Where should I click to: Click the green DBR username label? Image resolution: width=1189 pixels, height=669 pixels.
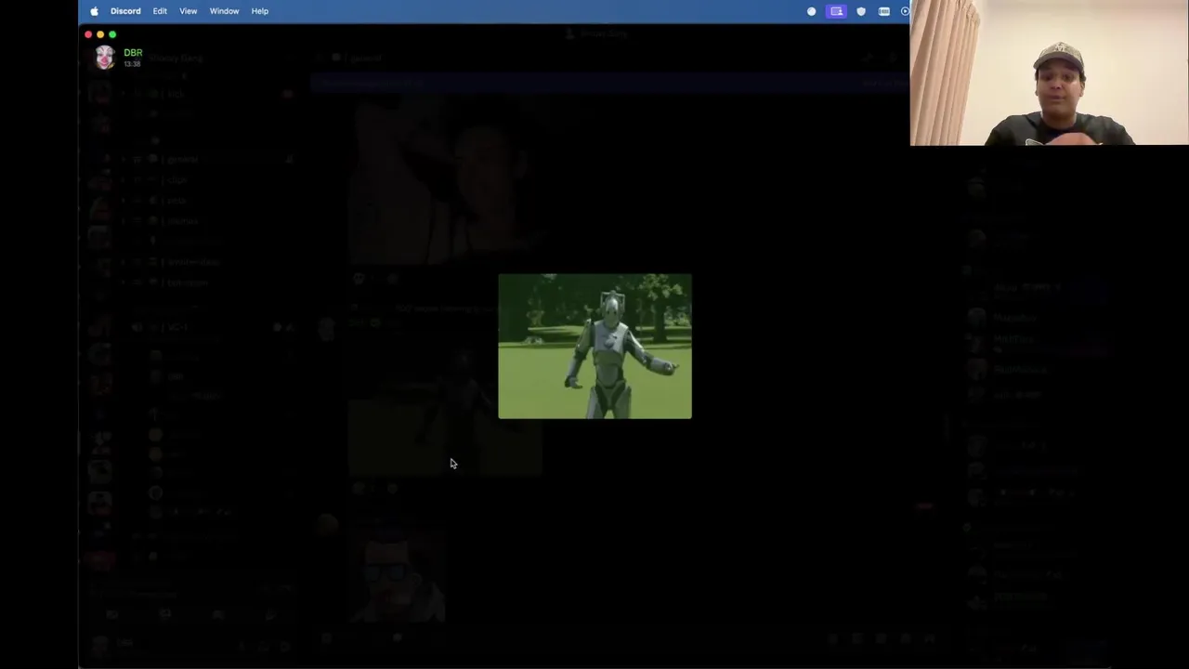(x=133, y=53)
